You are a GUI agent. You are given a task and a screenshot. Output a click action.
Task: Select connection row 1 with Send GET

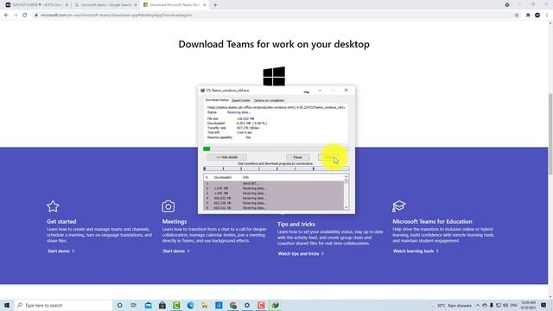(x=273, y=183)
